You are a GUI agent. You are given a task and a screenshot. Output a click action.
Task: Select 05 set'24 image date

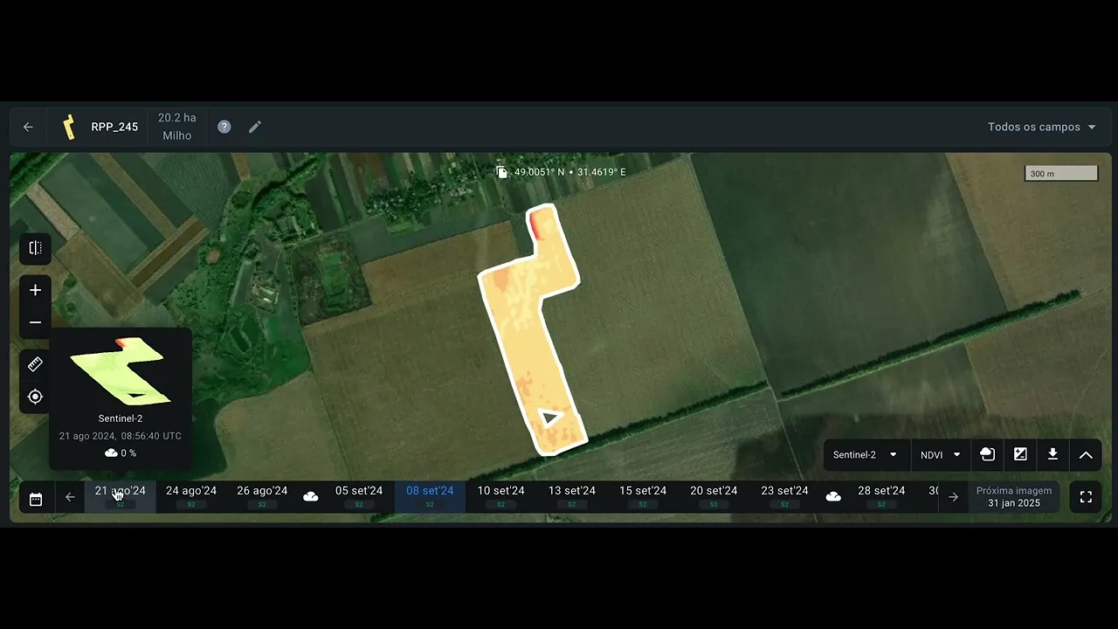[359, 496]
